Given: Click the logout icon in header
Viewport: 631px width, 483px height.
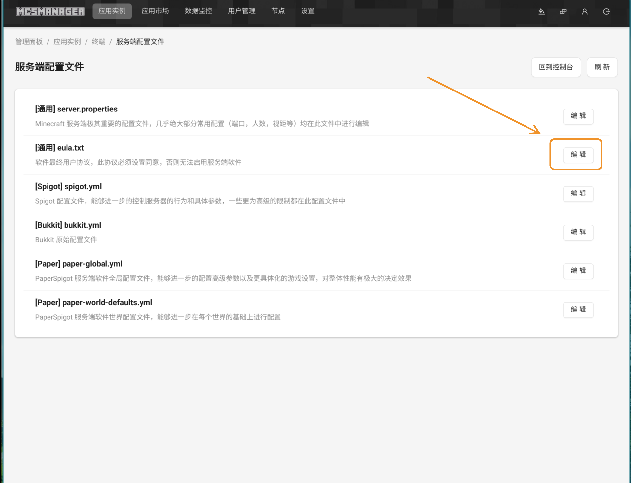Looking at the screenshot, I should coord(606,11).
